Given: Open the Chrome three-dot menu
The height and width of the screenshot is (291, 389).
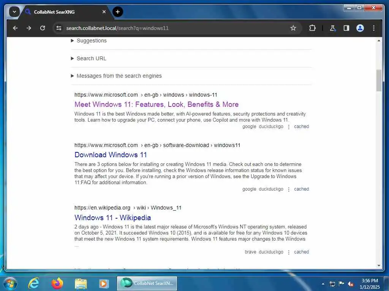Looking at the screenshot, I should click(374, 28).
